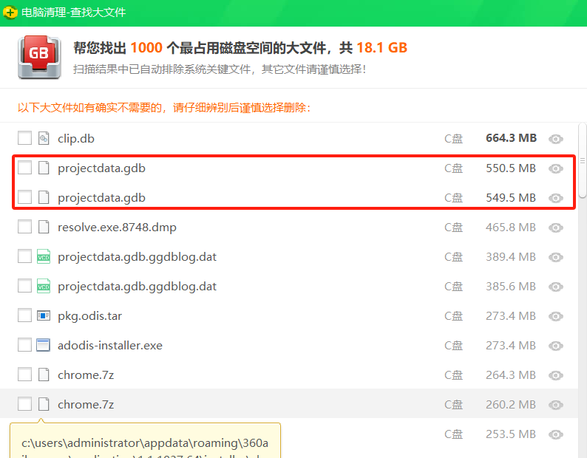587x458 pixels.
Task: Mark the adodis-installer.exe checkbox
Action: click(24, 345)
